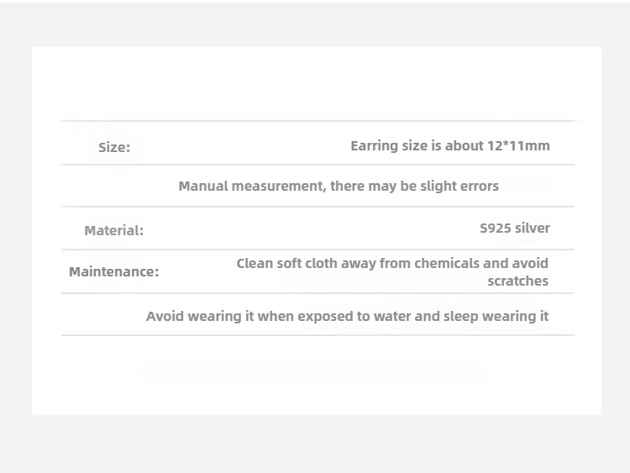
Task: Click the word Earring in size row
Action: pos(375,146)
